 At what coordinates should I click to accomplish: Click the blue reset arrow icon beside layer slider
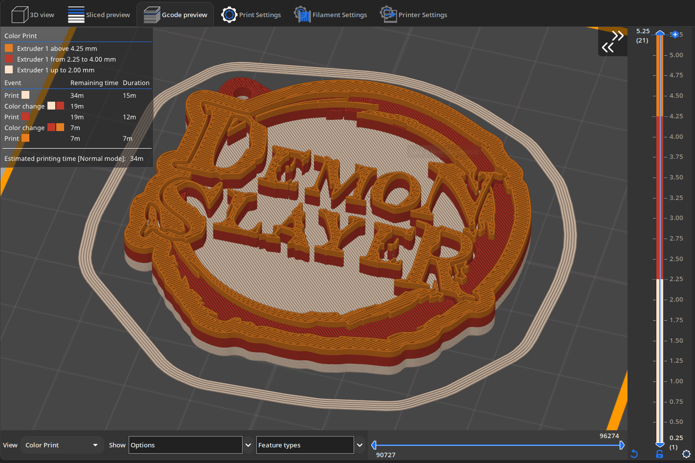[634, 454]
